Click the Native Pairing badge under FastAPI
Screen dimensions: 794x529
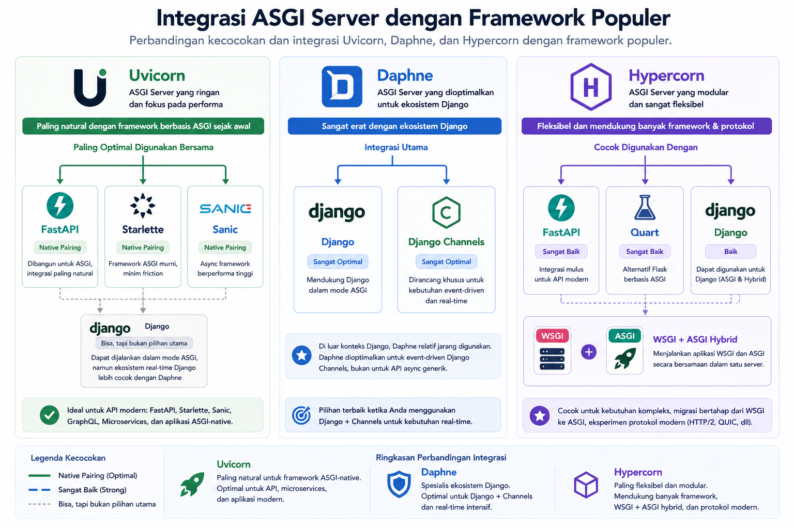pos(60,247)
